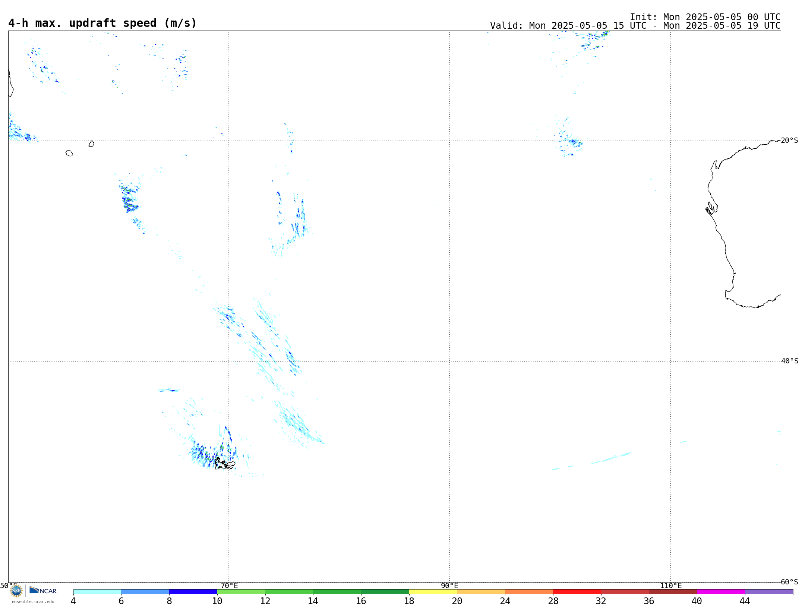Click the 110°E longitude label
This screenshot has width=805, height=606.
coord(671,586)
